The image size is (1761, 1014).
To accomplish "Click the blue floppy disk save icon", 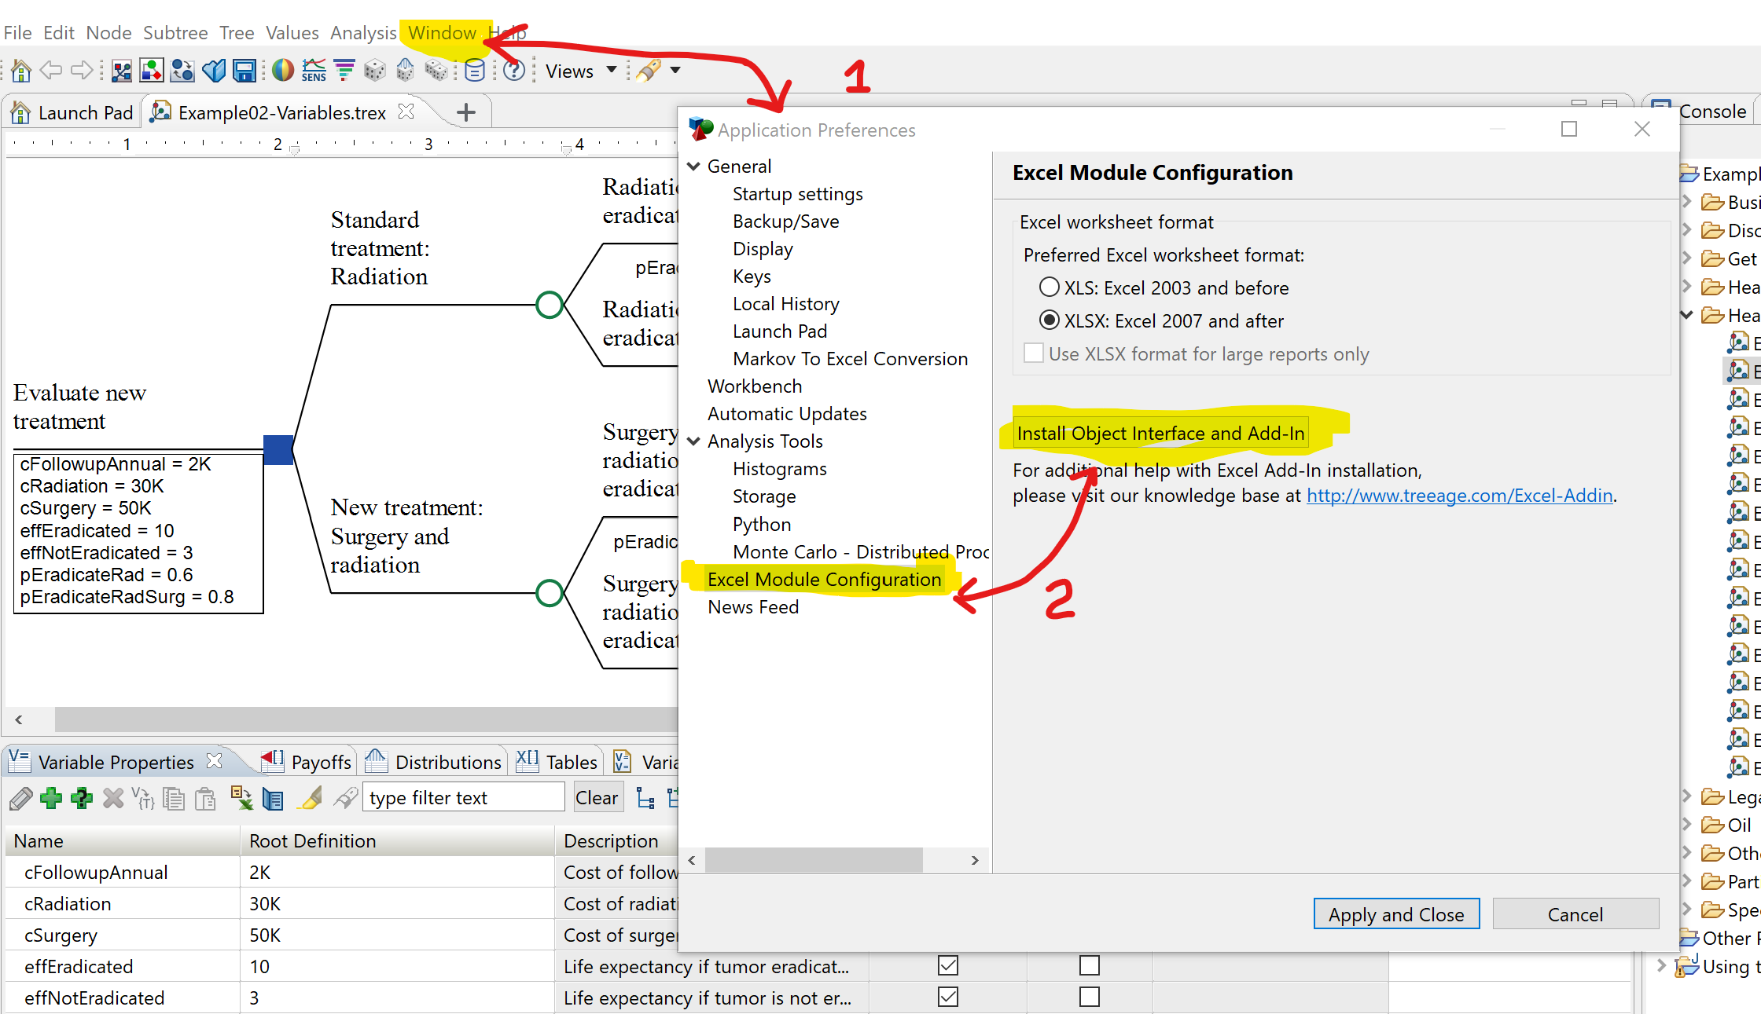I will pos(244,71).
